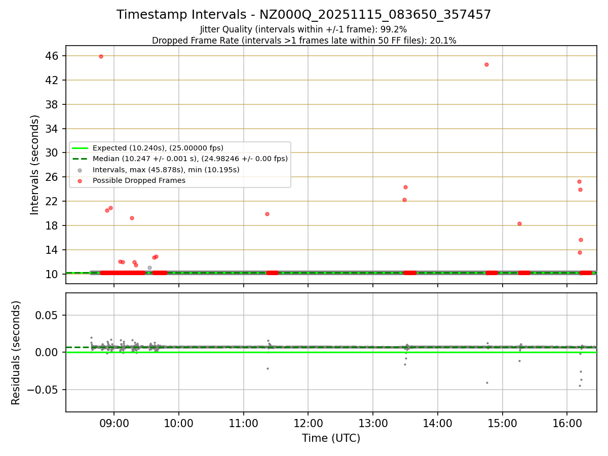Click the grey interval point near 11 seconds at 09:30
The image size is (608, 456).
point(149,268)
